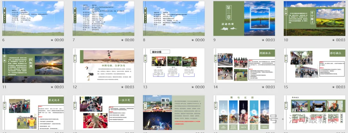
Task: Click slide number 12 label
Action: (75, 87)
